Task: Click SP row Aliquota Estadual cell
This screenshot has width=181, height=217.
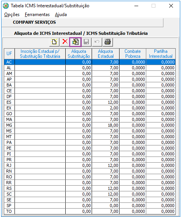Action: [106, 206]
